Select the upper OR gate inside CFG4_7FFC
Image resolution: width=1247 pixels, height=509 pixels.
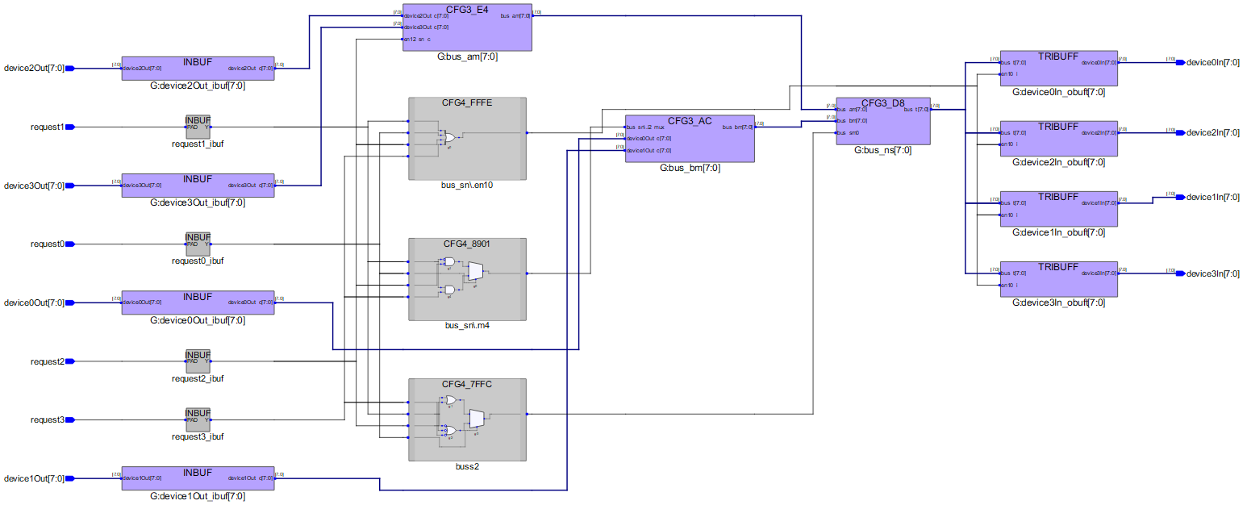pyautogui.click(x=450, y=400)
